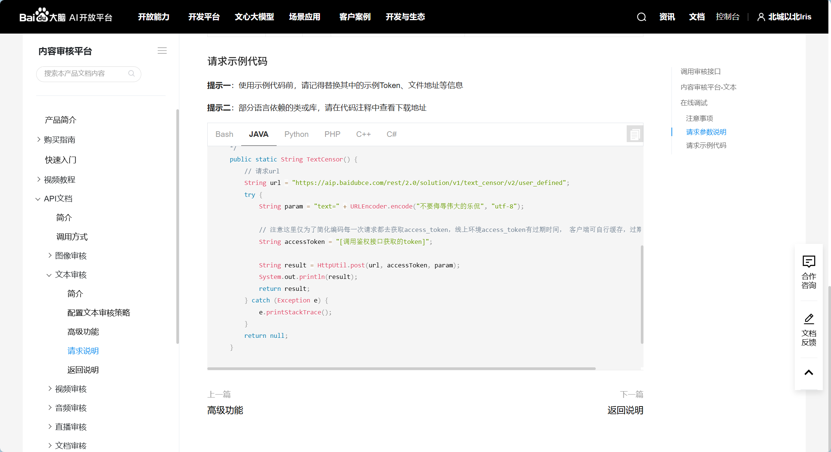Go to previous article 高级功能
The height and width of the screenshot is (452, 831).
225,411
